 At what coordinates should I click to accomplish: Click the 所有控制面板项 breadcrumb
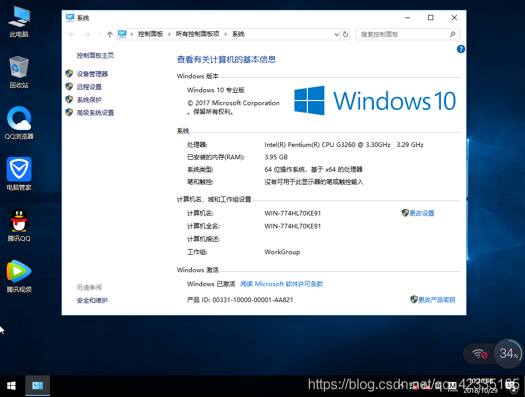(197, 34)
